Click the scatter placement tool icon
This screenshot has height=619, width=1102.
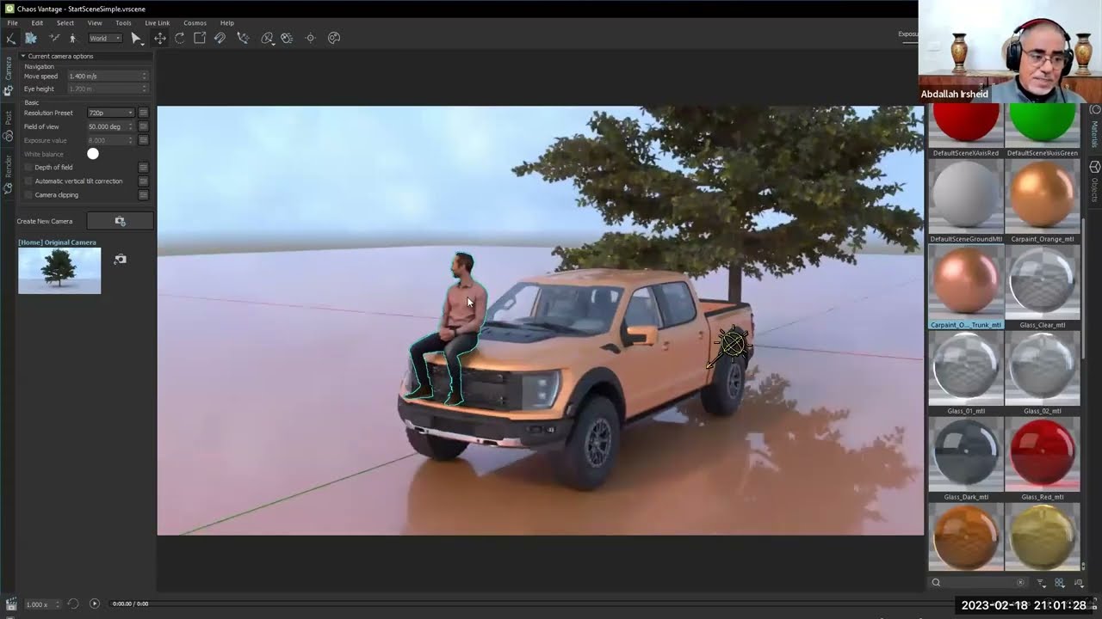[244, 38]
